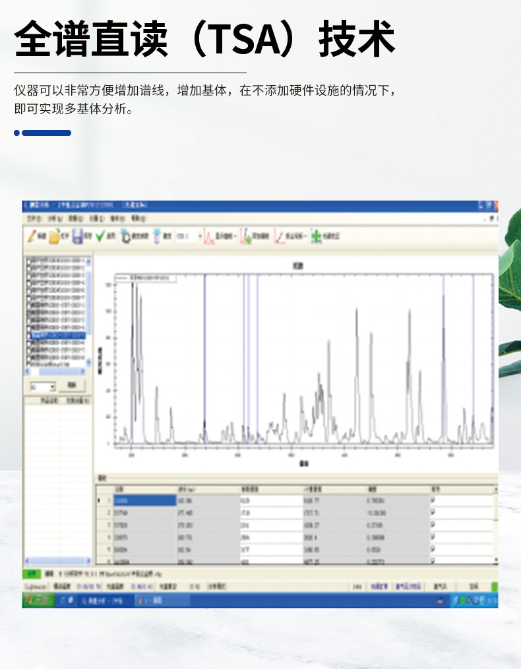
Task: Click the spectrum chart legend box
Action: 145,278
